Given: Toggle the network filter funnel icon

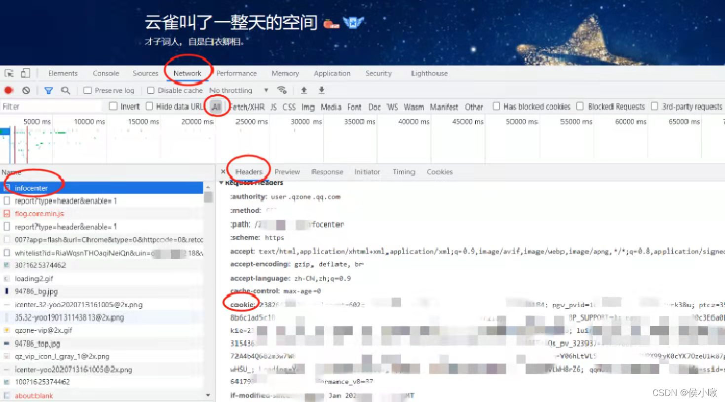Looking at the screenshot, I should pyautogui.click(x=48, y=90).
